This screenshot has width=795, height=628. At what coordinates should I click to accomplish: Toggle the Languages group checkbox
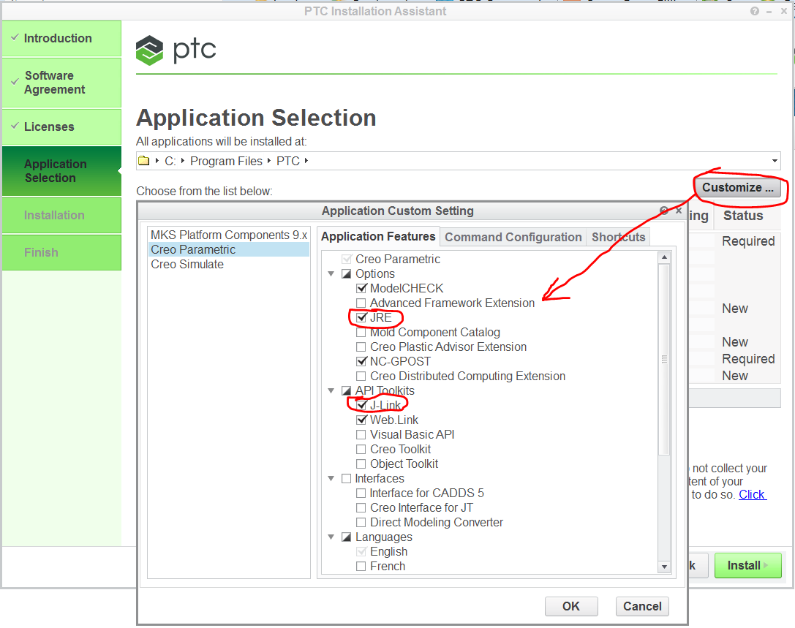coord(346,537)
